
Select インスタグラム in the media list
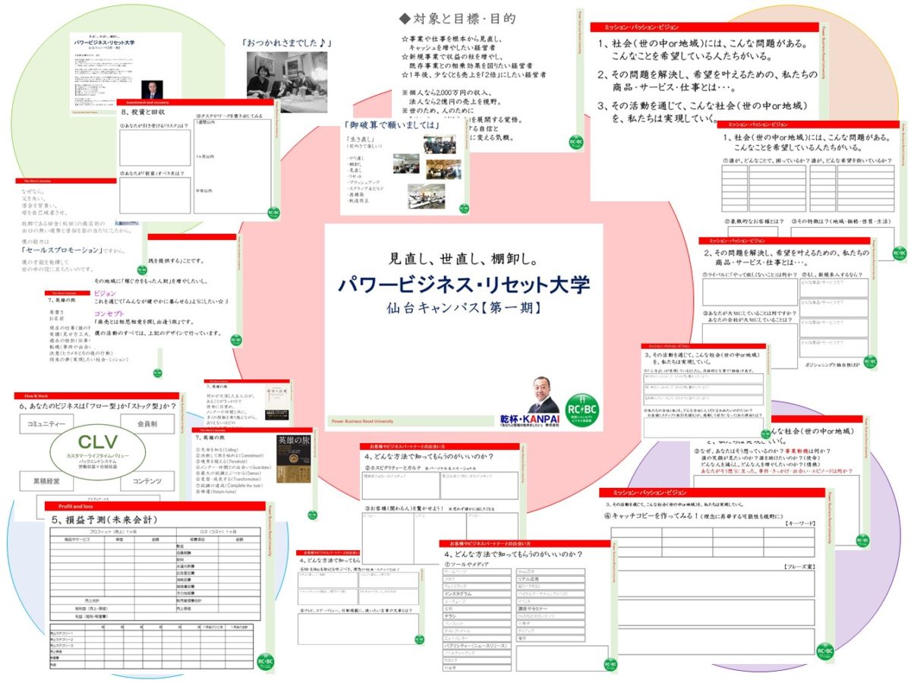coord(476,593)
